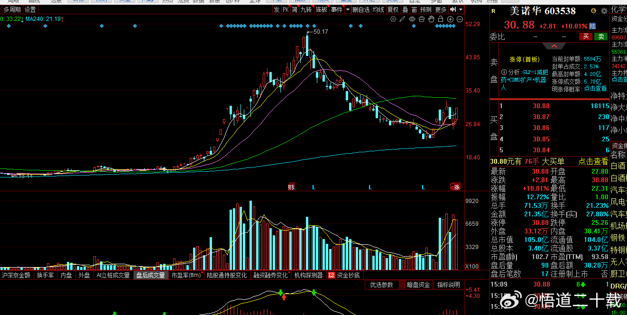Collapse the limit-up info panel with red chevron

point(554,46)
